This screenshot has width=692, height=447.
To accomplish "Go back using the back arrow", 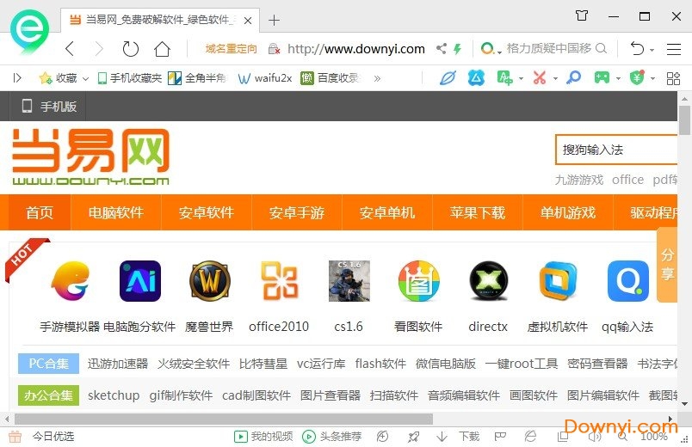I will pos(70,49).
